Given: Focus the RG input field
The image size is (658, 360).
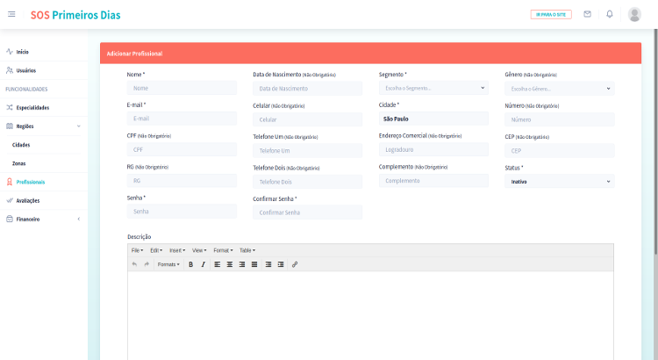Looking at the screenshot, I should pos(182,181).
